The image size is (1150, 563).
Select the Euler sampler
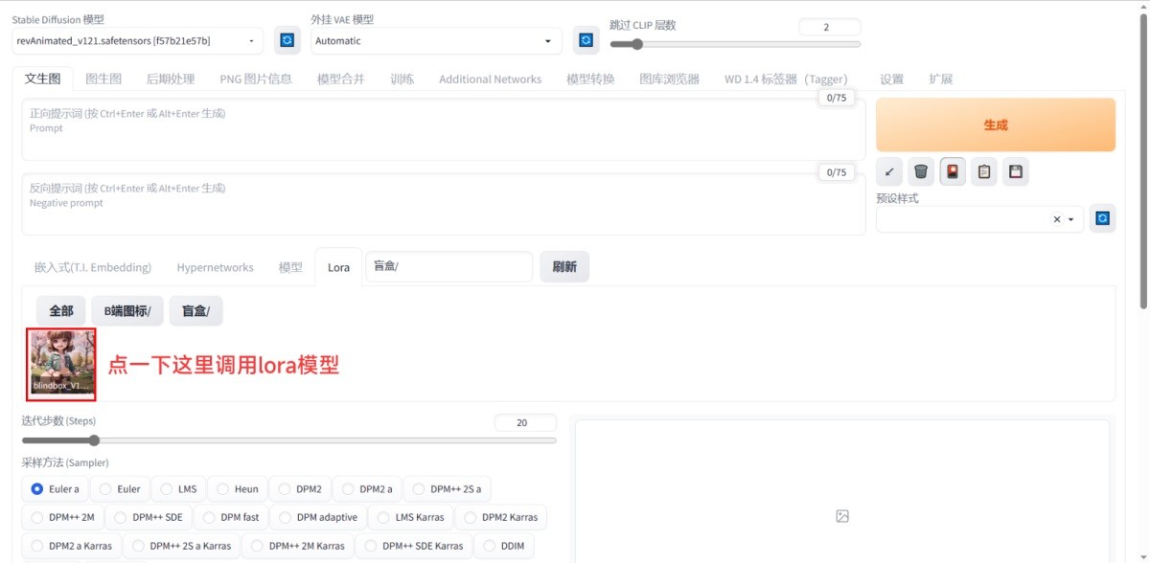(120, 488)
